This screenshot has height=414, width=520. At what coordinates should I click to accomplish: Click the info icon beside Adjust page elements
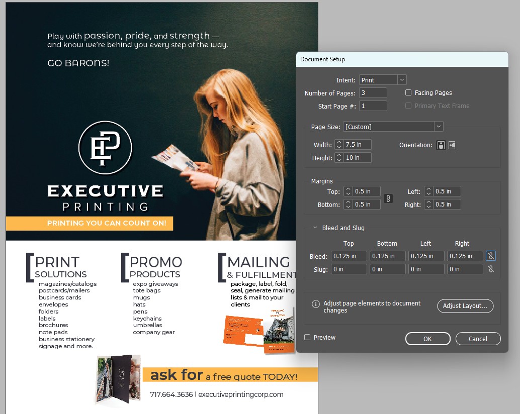[316, 303]
